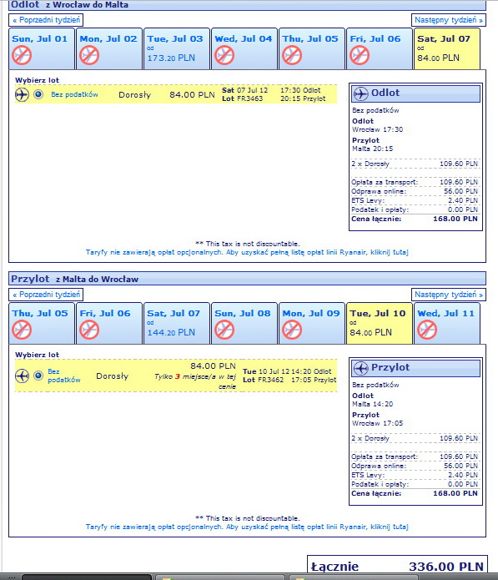Click the airplane icon beside return flight FR3462
This screenshot has width=498, height=580.
click(x=22, y=376)
